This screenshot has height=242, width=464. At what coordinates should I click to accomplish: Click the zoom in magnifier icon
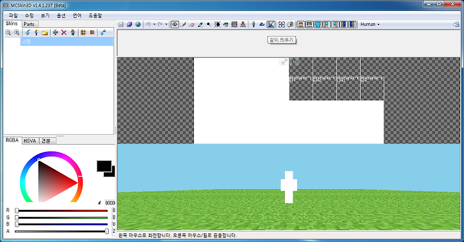coord(17,33)
